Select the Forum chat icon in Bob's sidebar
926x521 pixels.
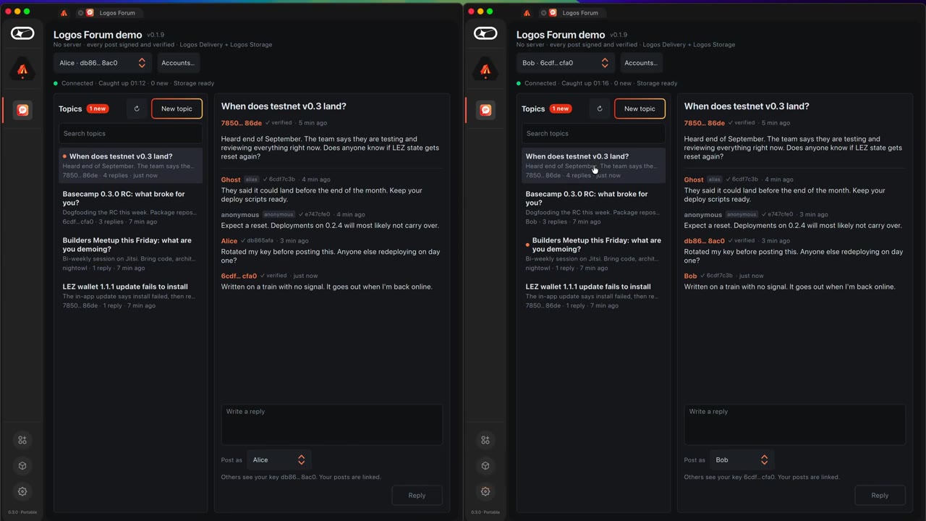click(x=485, y=110)
